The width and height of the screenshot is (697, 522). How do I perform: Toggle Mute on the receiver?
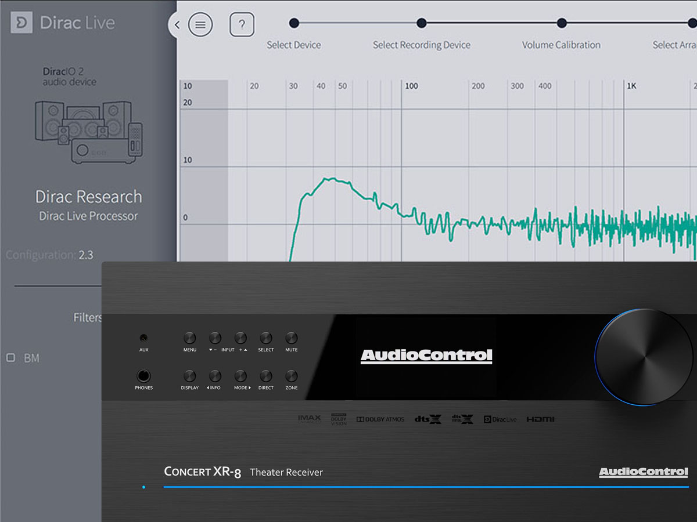291,339
